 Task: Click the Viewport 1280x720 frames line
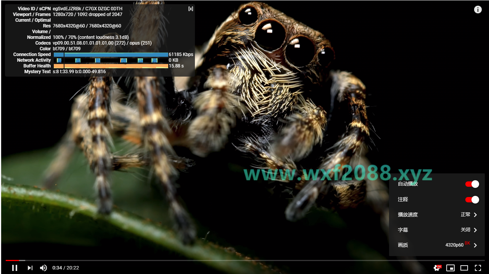tap(88, 14)
